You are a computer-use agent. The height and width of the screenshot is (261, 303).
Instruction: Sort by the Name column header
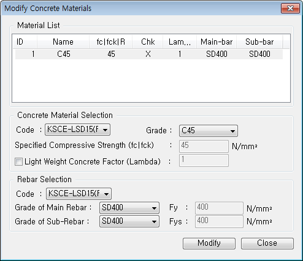63,42
